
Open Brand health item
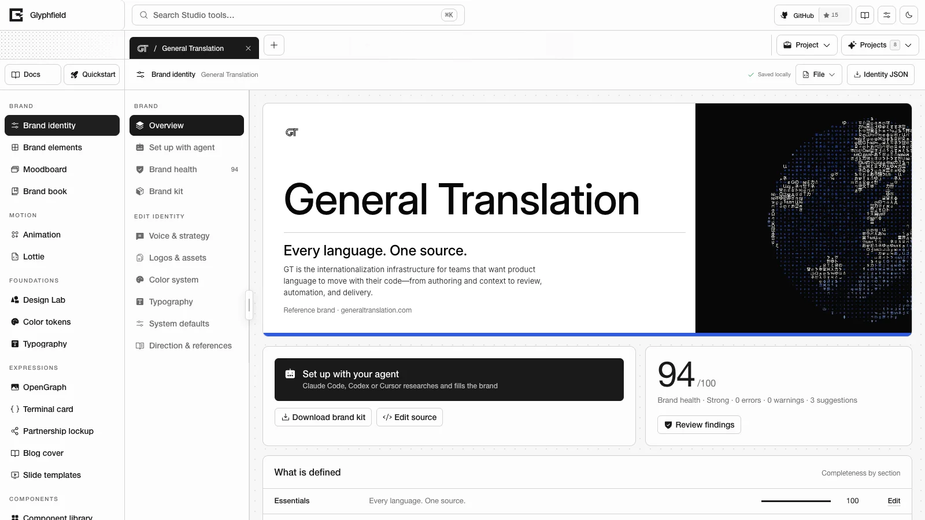[187, 169]
